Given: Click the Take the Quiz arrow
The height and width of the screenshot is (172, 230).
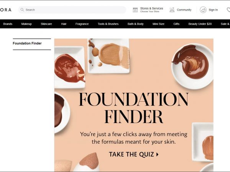Looking at the screenshot, I should pos(158,154).
